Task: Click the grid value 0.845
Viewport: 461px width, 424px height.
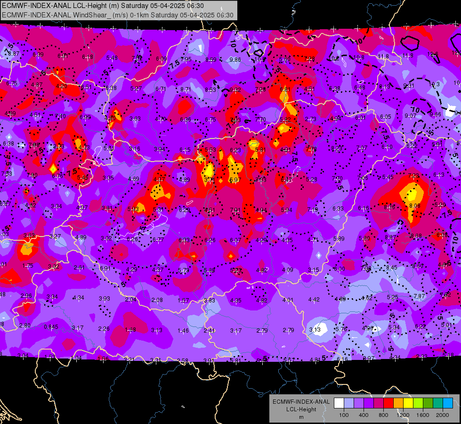Action: (51, 327)
